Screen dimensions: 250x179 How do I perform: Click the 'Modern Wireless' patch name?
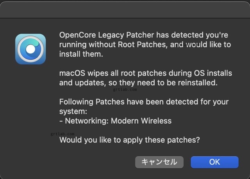[141, 121]
